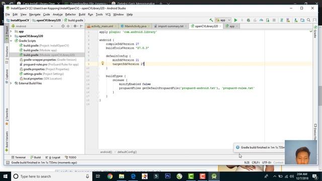The height and width of the screenshot is (181, 322).
Task: Open the VCS menu
Action: tap(108, 15)
